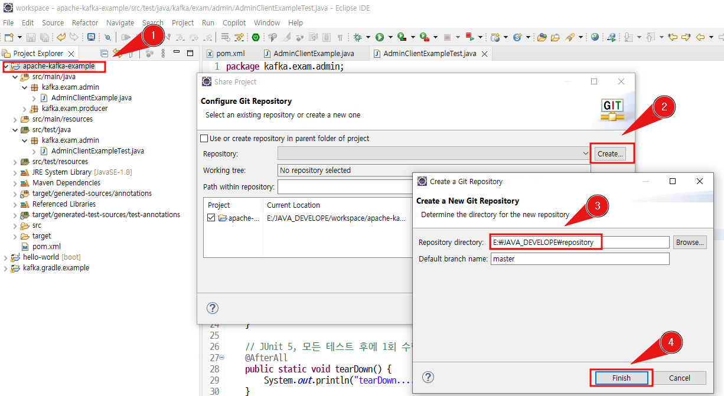Collapse the src/test/java folder
This screenshot has height=396, width=724.
coord(15,130)
